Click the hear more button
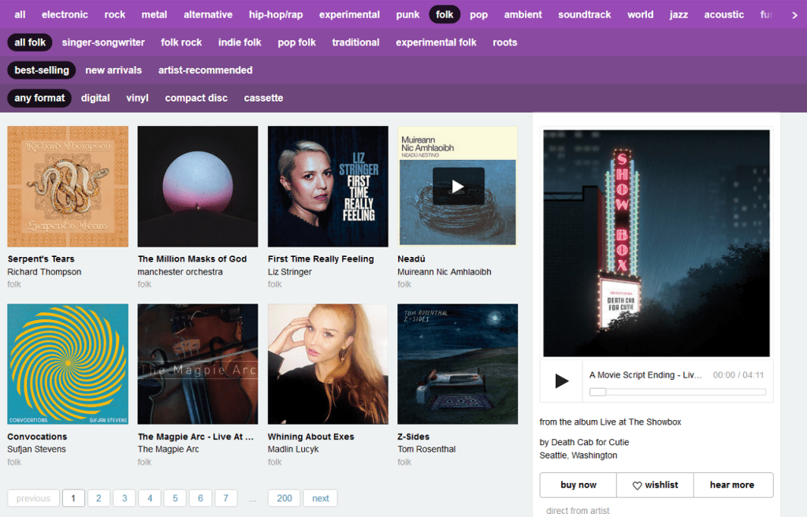Screen dimensions: 807x517 (x=732, y=485)
